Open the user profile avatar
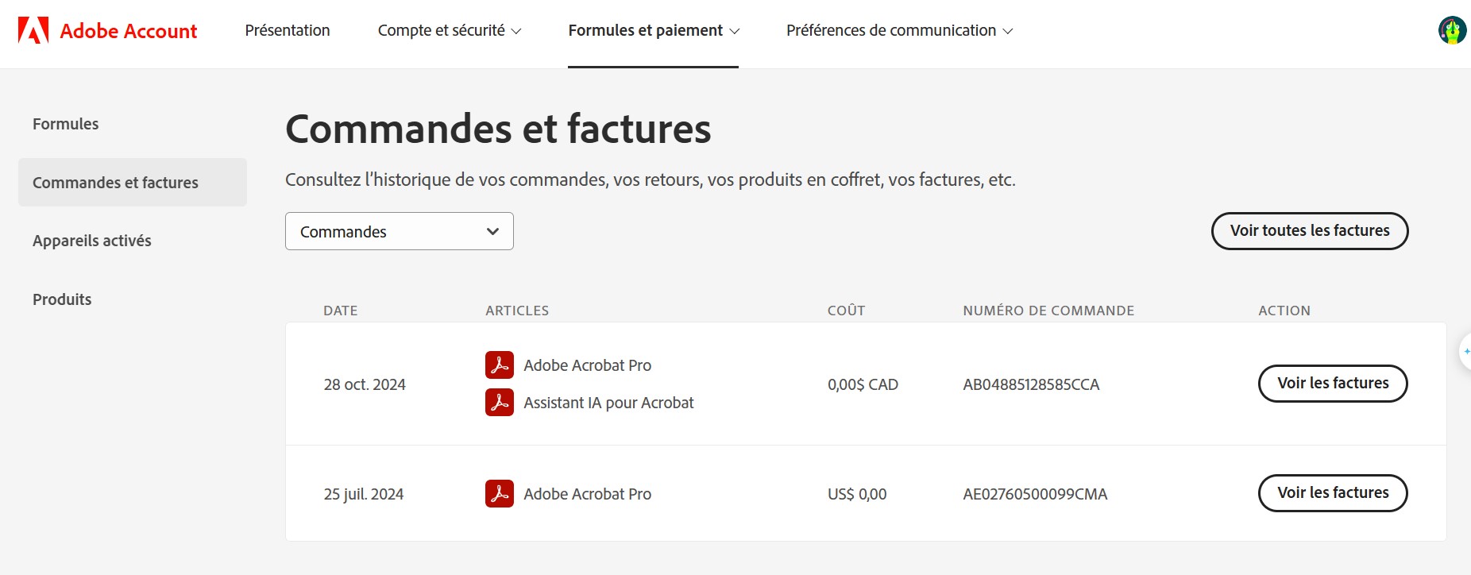Viewport: 1471px width, 575px height. click(x=1450, y=31)
